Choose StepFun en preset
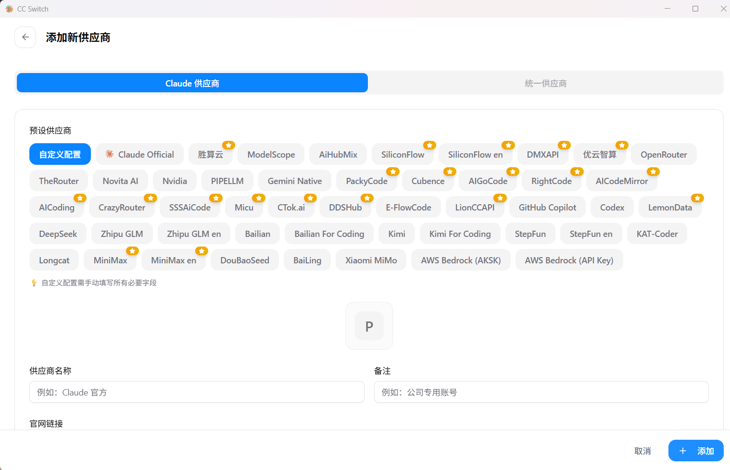 click(591, 234)
